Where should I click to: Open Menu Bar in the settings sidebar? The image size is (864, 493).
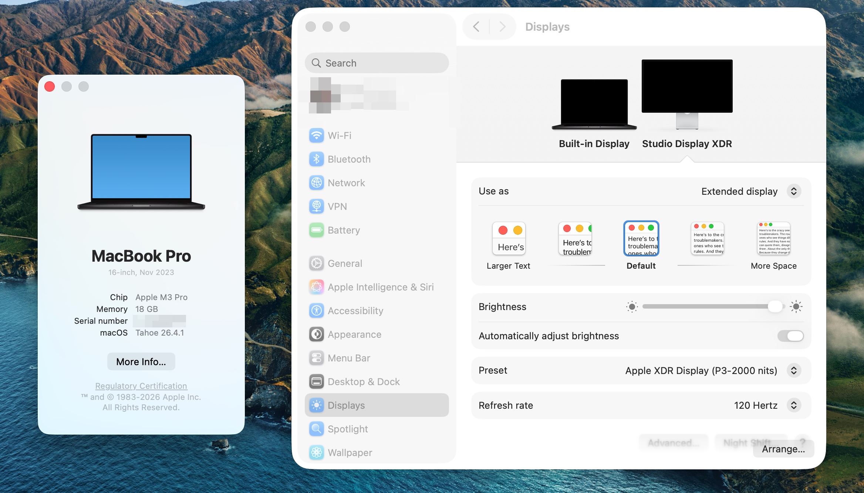377,358
